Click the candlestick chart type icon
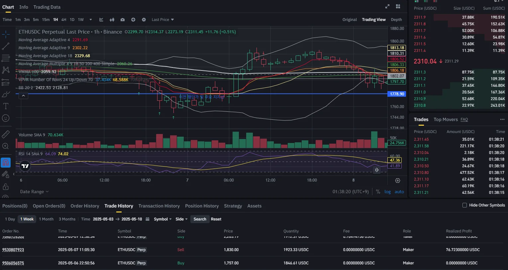Image resolution: width=508 pixels, height=270 pixels. coord(112,20)
